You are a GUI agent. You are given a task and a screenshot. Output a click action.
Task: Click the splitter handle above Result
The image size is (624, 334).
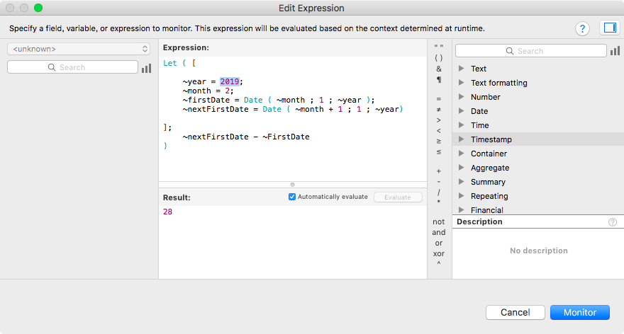[x=292, y=185]
